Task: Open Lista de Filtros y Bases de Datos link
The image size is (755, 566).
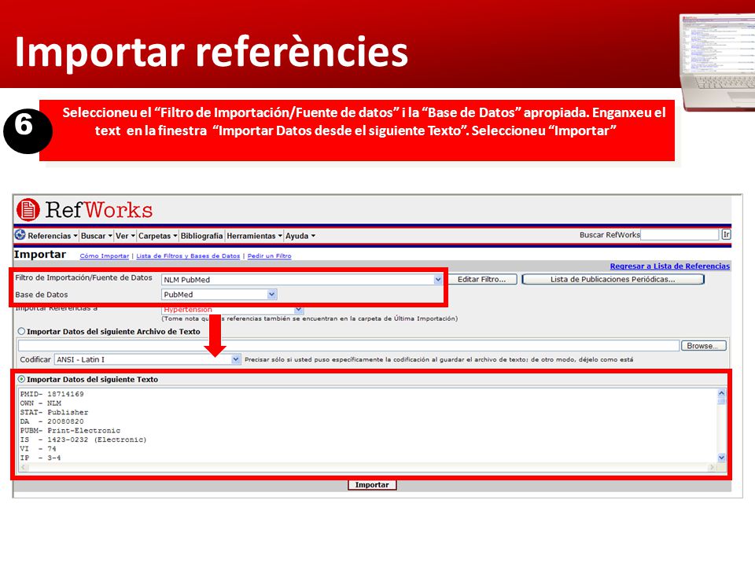Action: click(188, 256)
